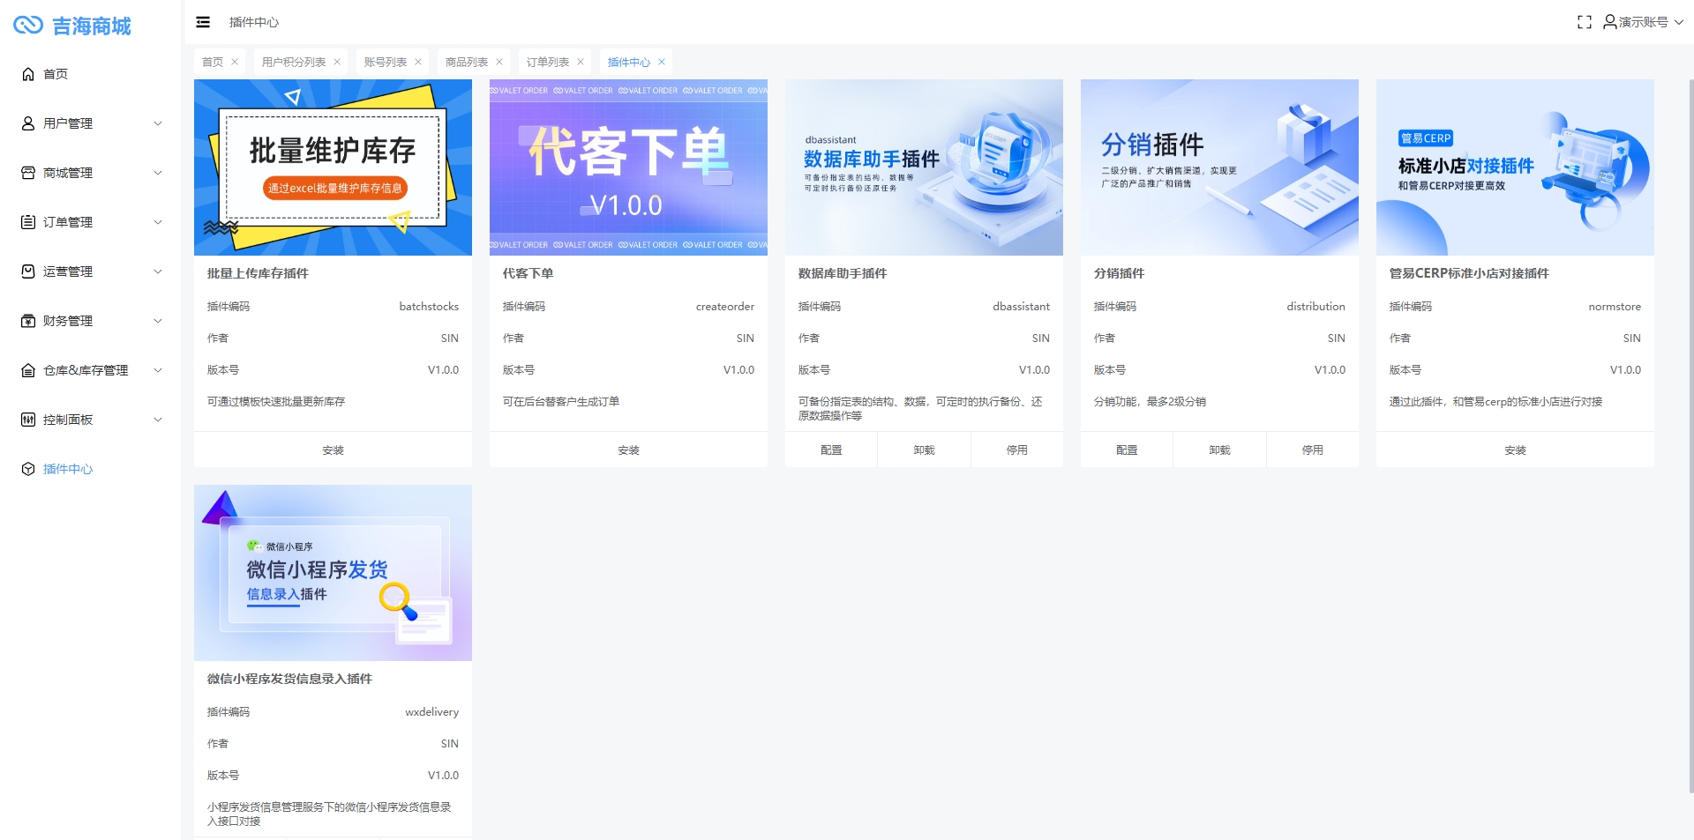Toggle fullscreen mode icon
Screen dimensions: 1694x840
click(1584, 22)
